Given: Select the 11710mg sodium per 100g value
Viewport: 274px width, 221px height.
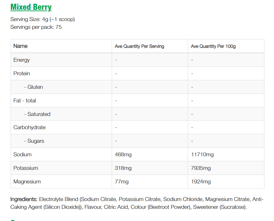Looking at the screenshot, I should click(x=202, y=155).
